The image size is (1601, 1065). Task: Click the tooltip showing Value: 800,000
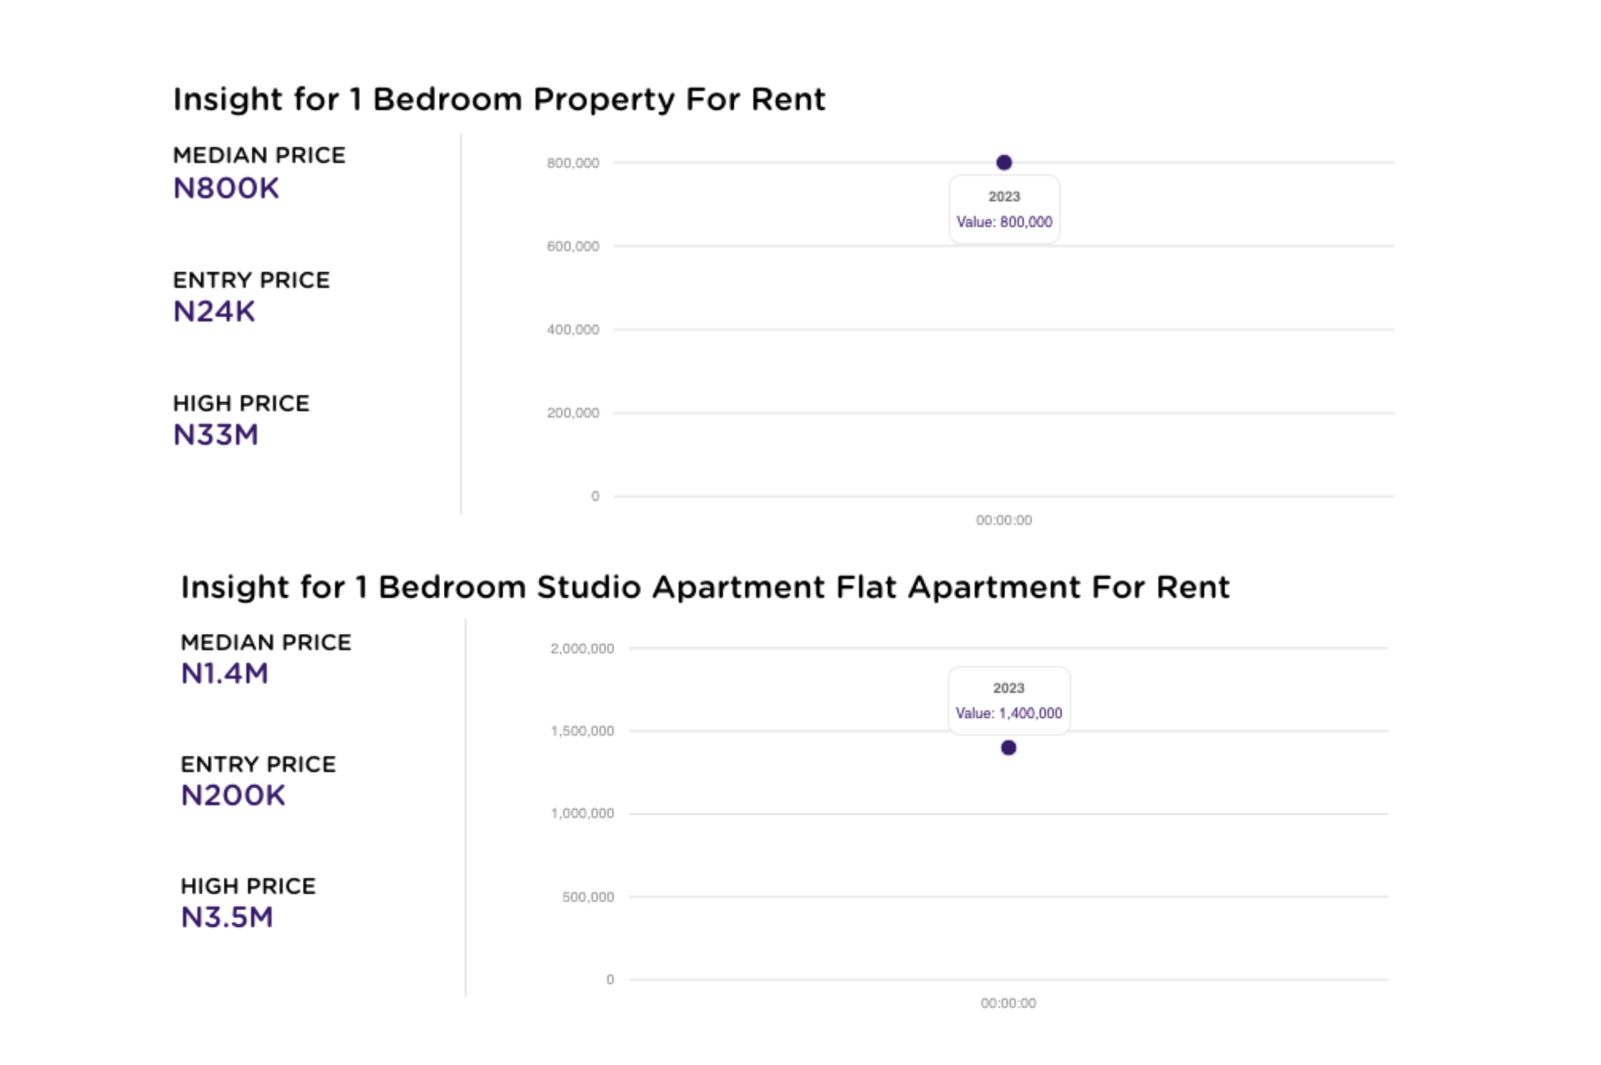tap(1004, 209)
